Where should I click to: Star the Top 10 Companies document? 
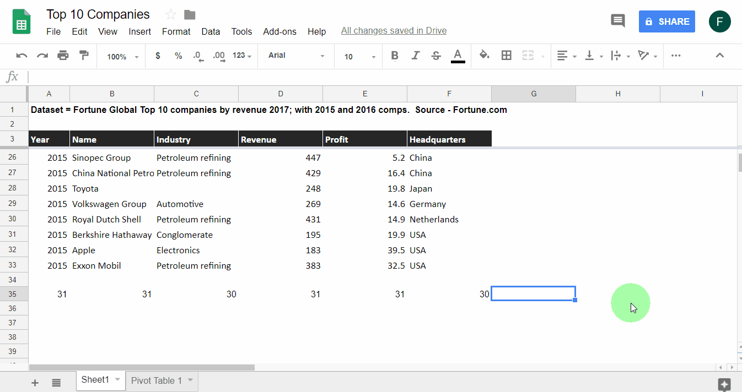coord(171,15)
